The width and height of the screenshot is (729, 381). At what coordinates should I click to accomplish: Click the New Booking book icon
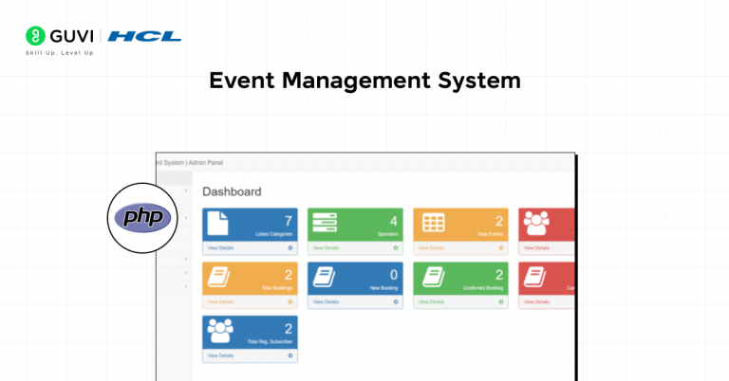[x=324, y=277]
